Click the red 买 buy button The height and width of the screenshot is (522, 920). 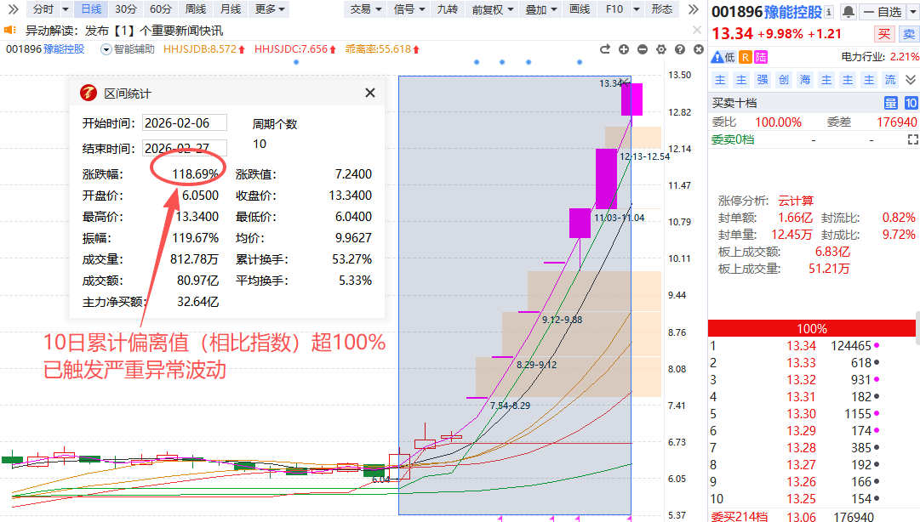point(884,34)
